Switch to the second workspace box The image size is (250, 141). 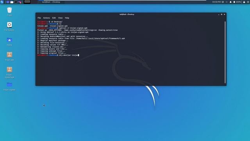click(x=34, y=2)
